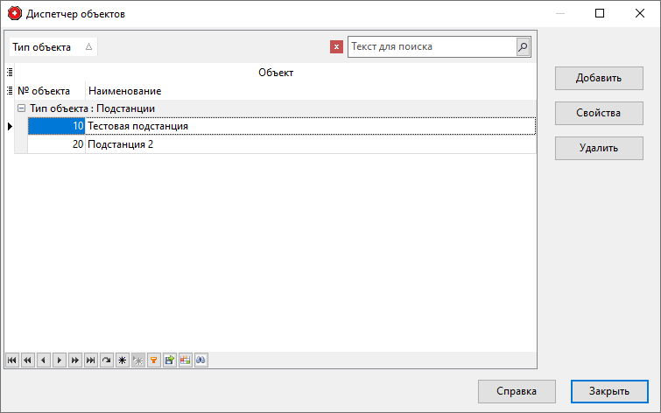Click the greyed go-to-bookmark icon

(138, 360)
